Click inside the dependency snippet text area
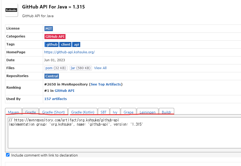Viewport: 241px width, 166px height. pos(124,133)
